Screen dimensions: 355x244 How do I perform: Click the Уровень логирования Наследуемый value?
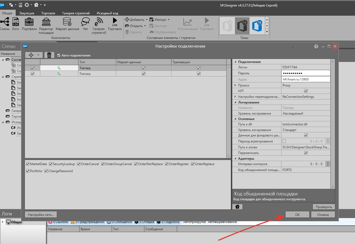(x=306, y=113)
